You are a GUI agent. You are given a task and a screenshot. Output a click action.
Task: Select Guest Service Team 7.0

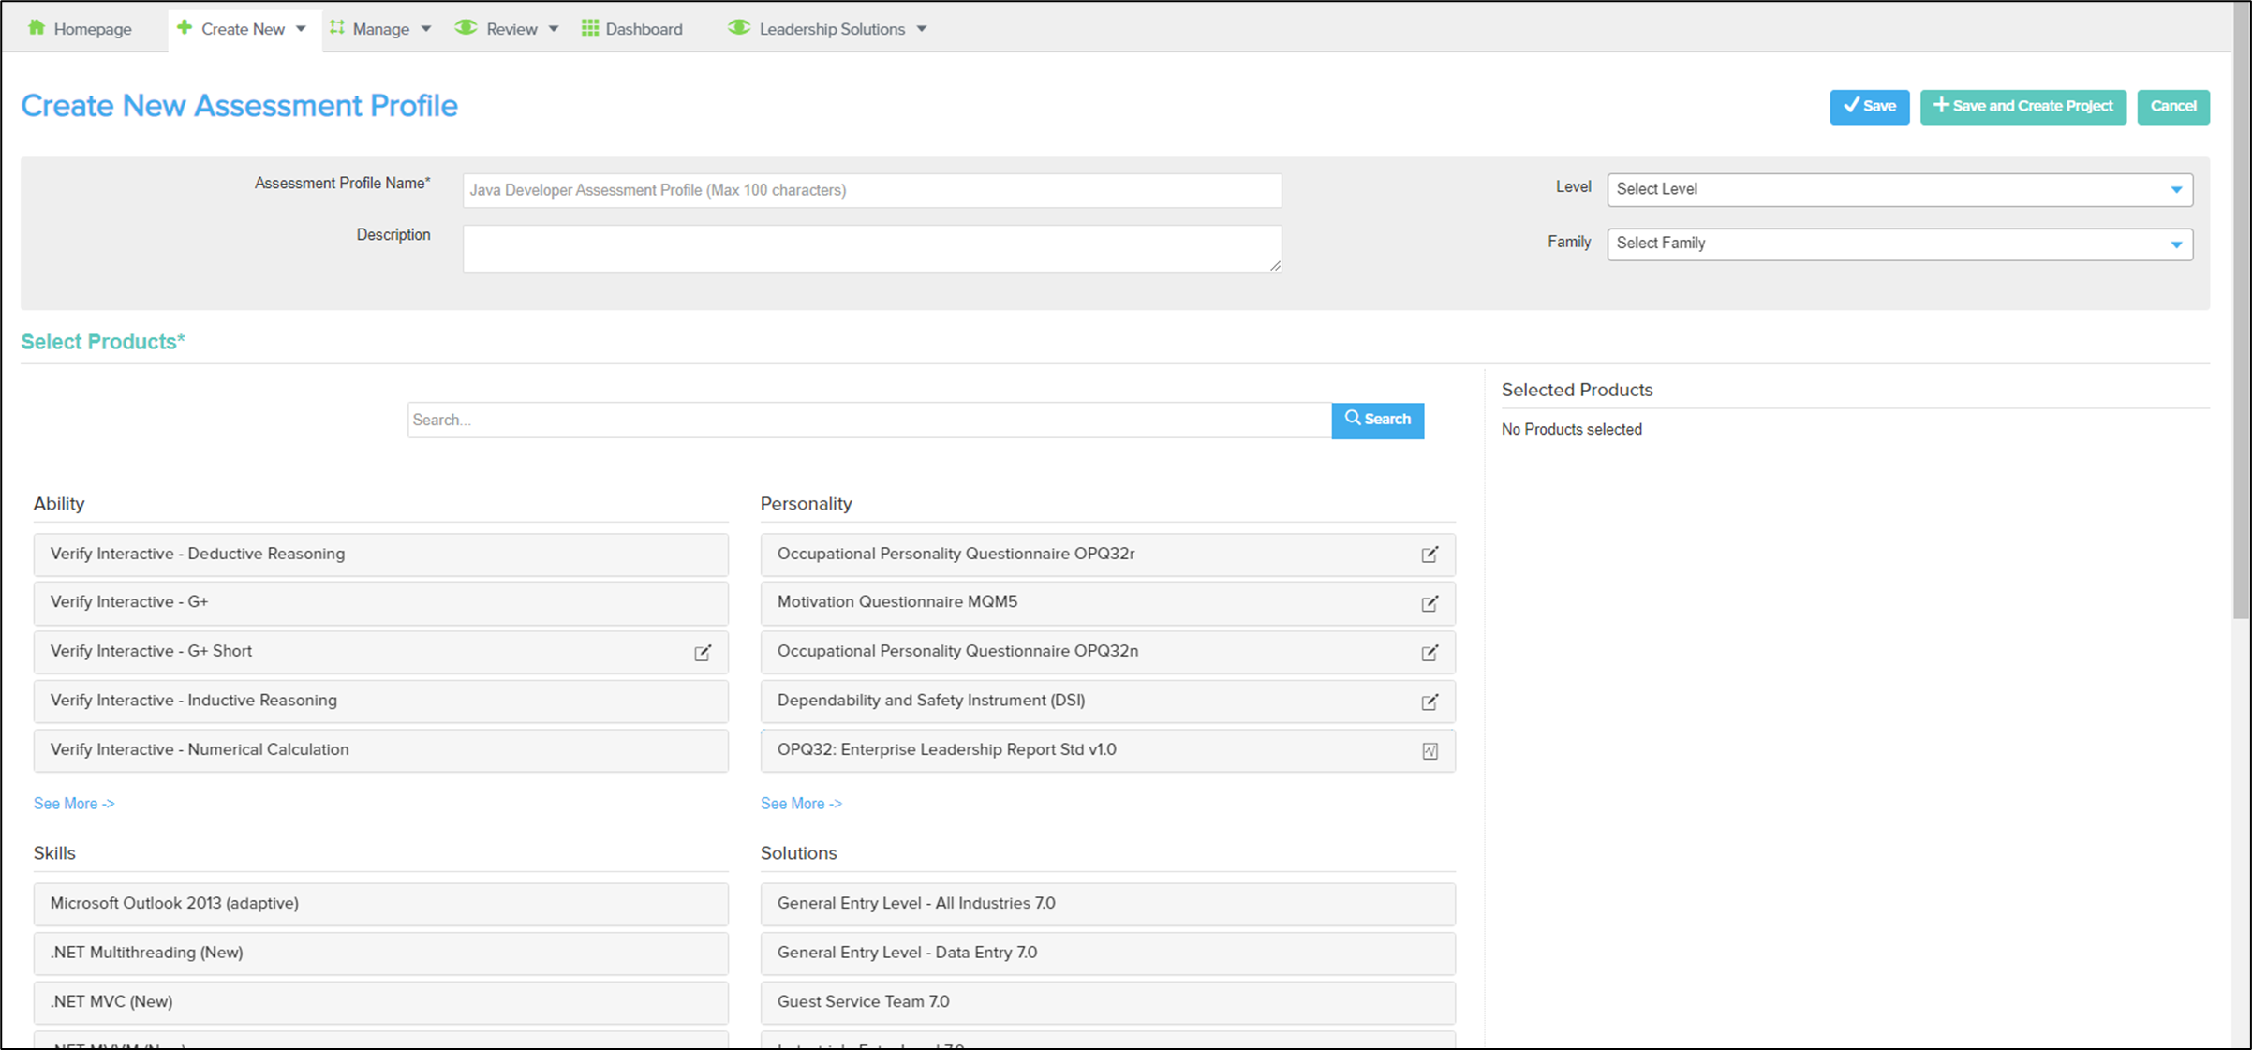coord(1108,1002)
